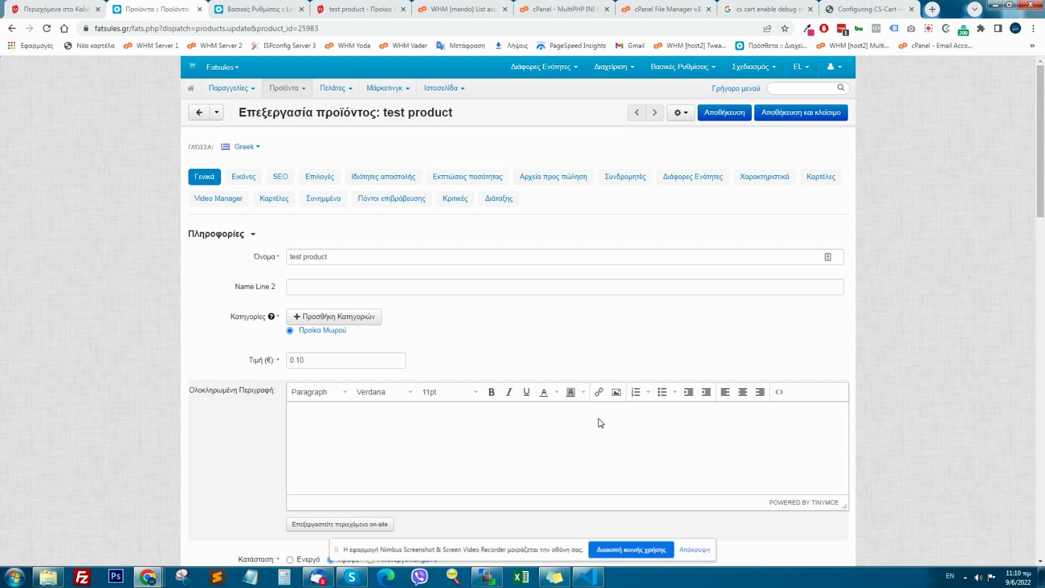Open the 11pt font size dropdown
1045x588 pixels.
[449, 392]
